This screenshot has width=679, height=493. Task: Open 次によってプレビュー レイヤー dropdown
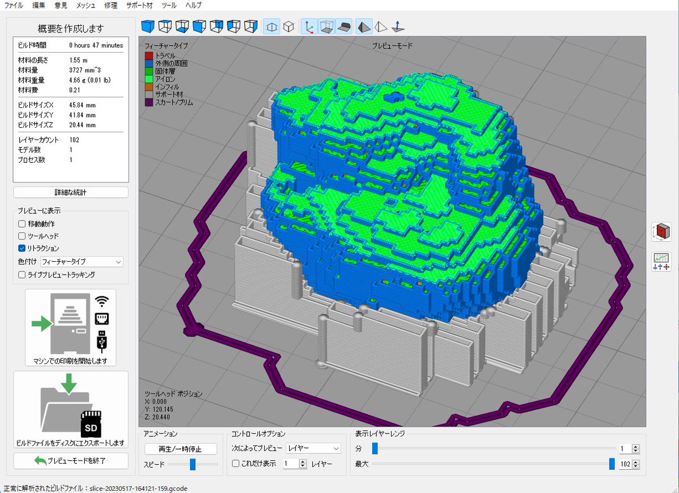coord(313,448)
